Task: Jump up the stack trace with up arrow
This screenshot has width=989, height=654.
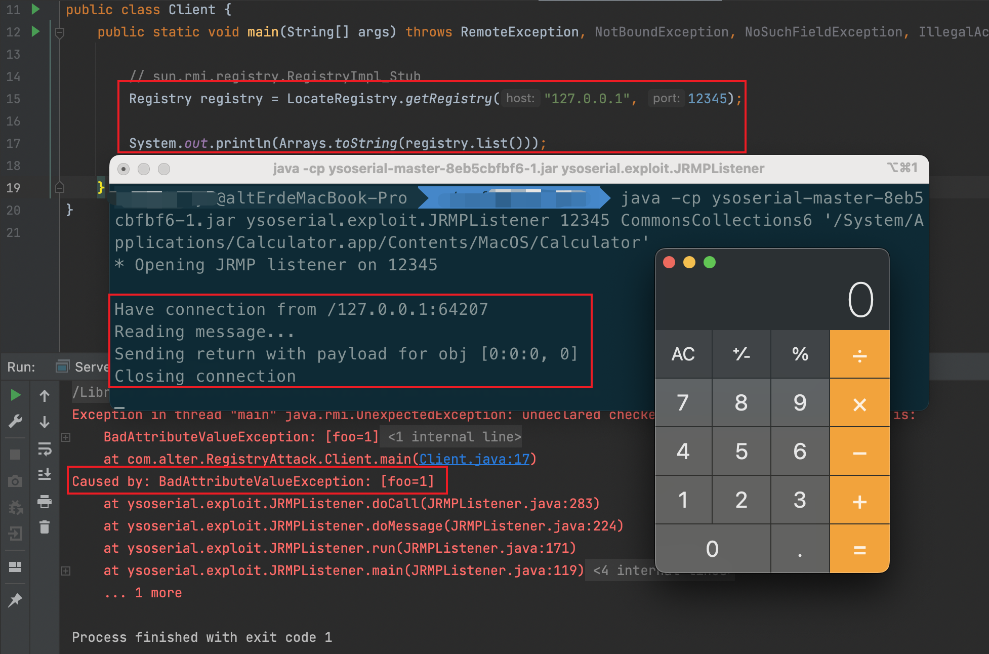Action: 45,396
